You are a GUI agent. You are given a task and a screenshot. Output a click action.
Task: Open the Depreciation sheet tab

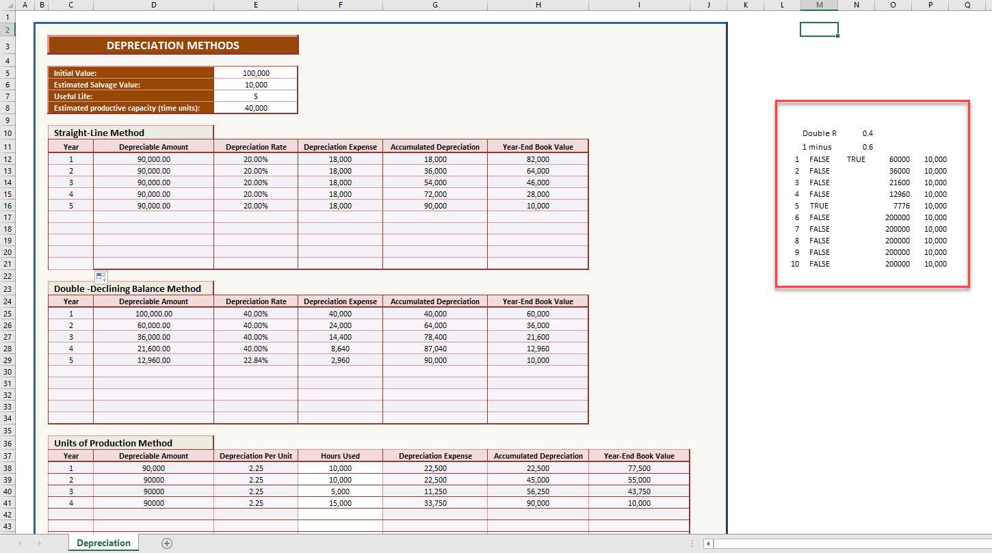pos(103,543)
